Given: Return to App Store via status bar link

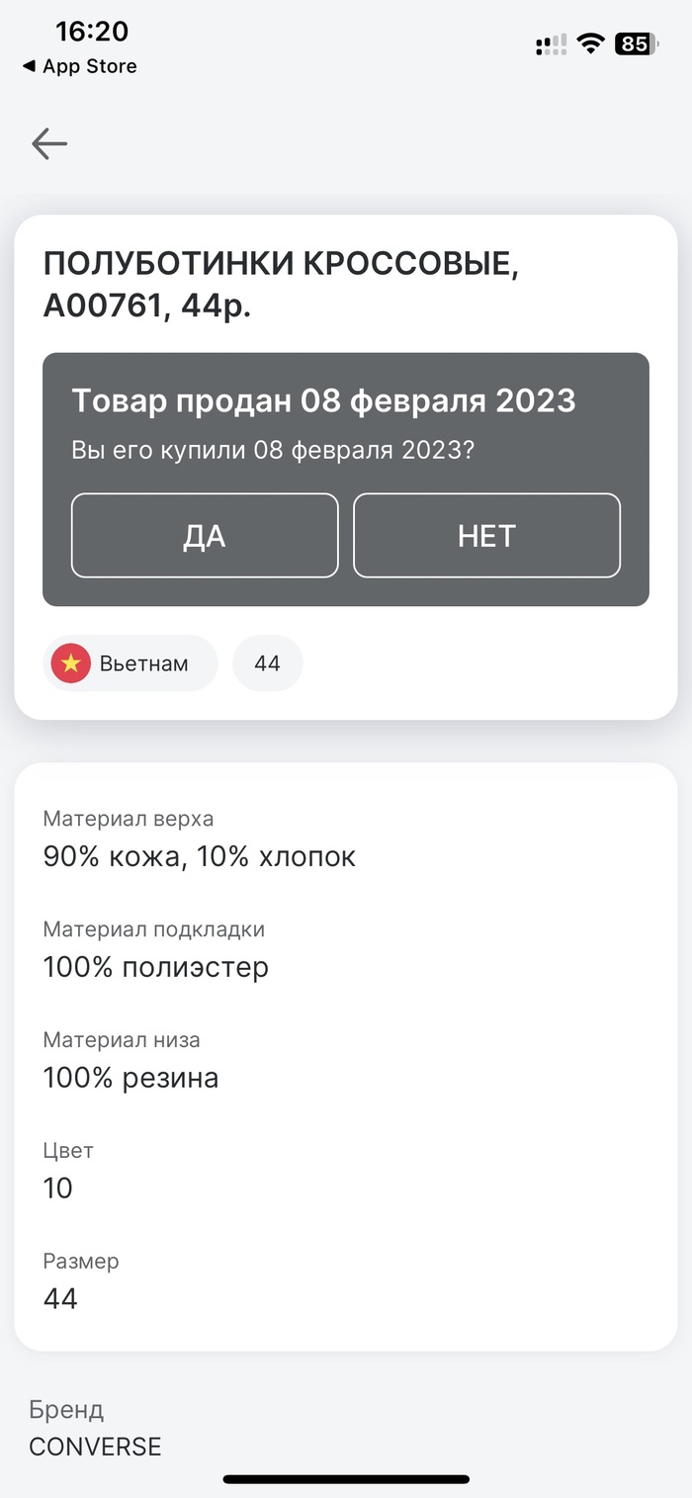Looking at the screenshot, I should (x=80, y=66).
